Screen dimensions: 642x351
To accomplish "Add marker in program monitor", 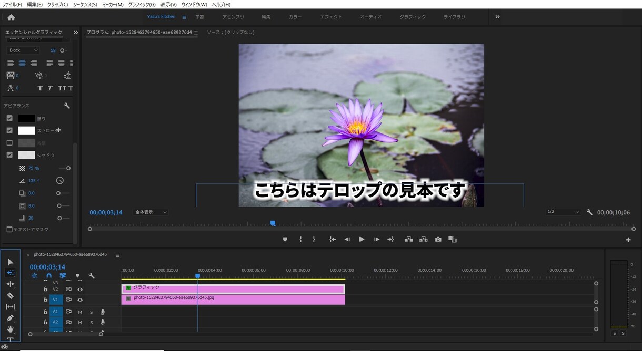I will [285, 239].
